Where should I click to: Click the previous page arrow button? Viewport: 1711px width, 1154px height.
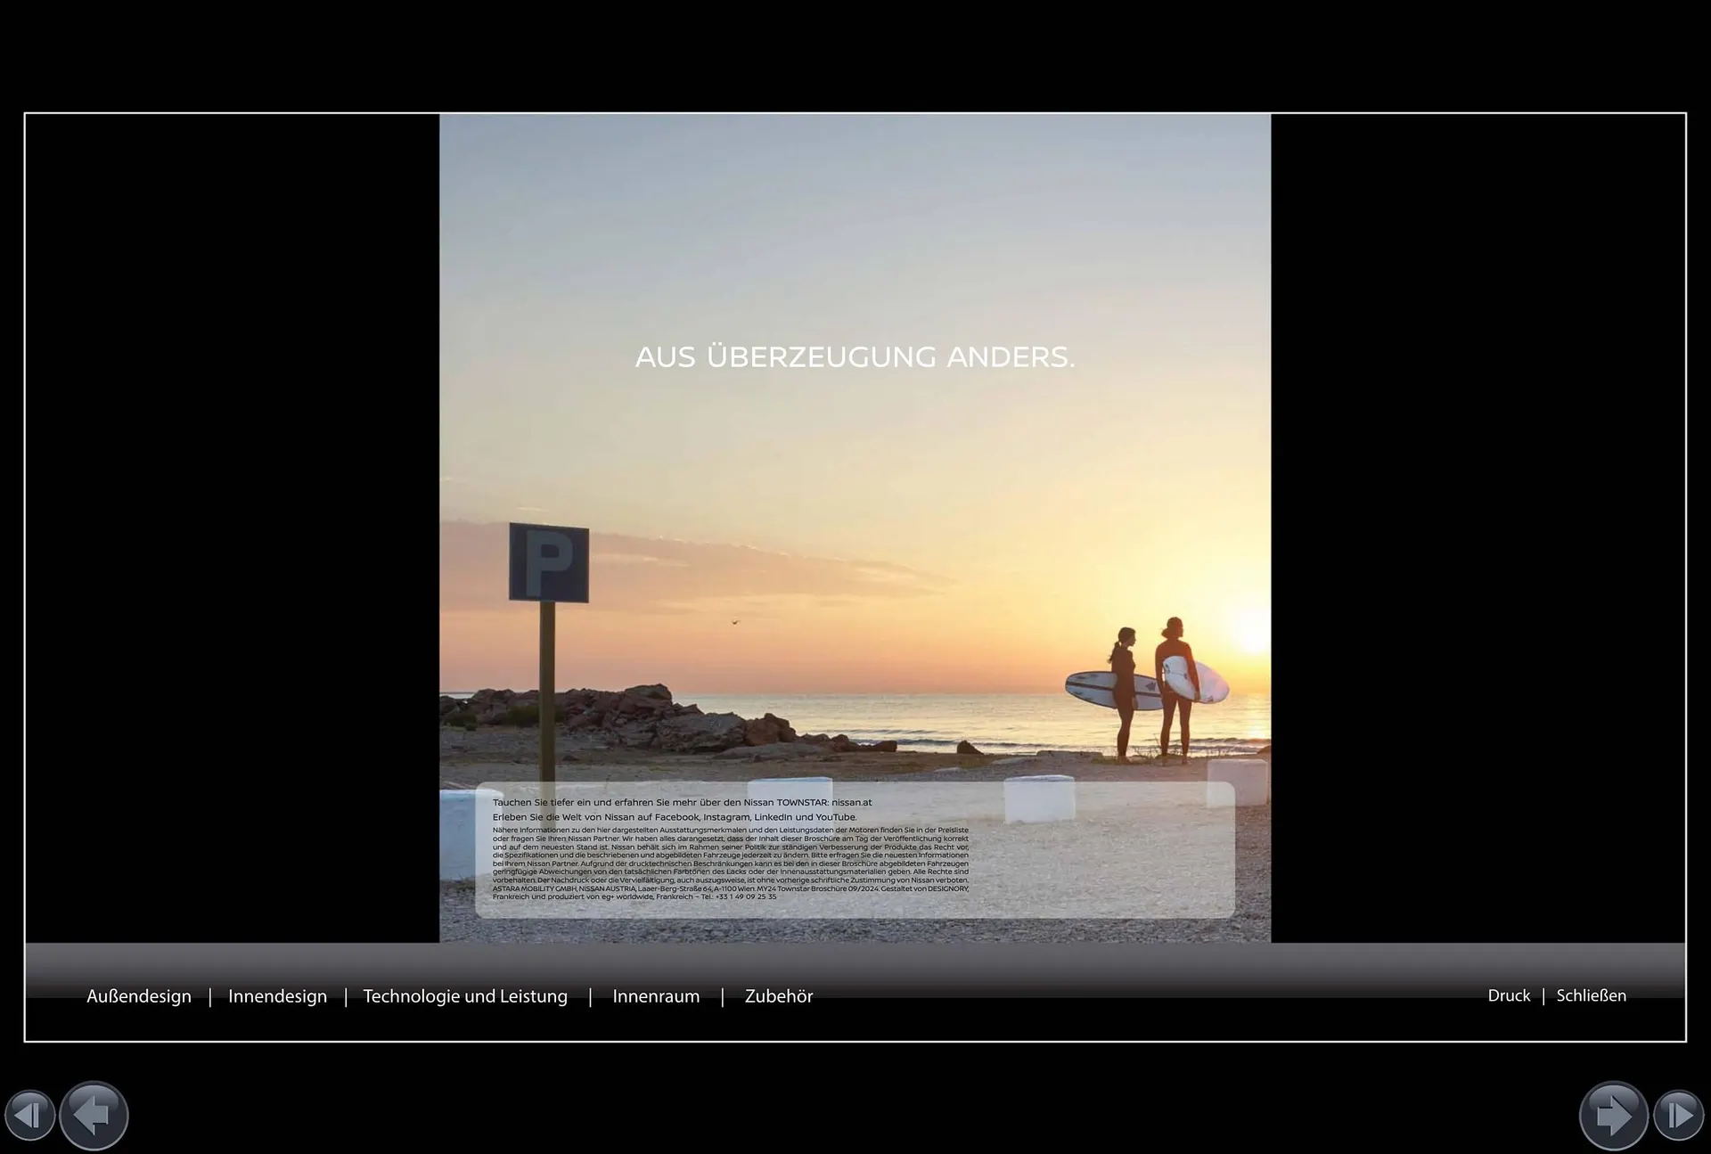pyautogui.click(x=94, y=1115)
